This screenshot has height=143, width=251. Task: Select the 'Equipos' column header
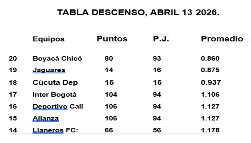(x=48, y=39)
